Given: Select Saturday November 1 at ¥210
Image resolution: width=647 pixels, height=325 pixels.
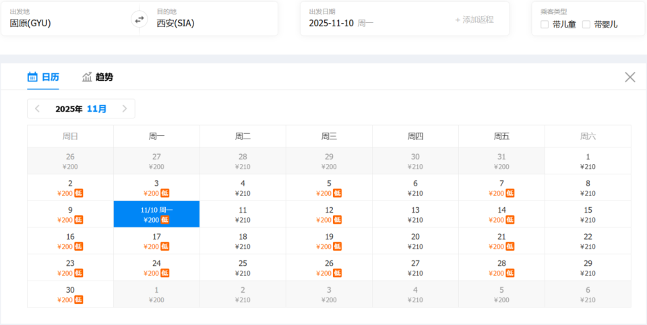Looking at the screenshot, I should [x=588, y=161].
